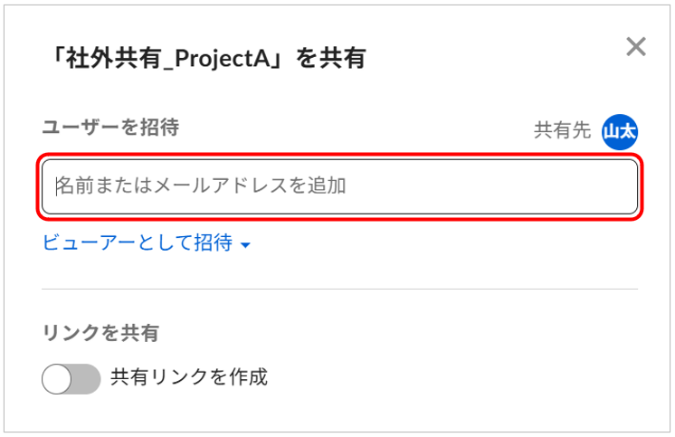Image resolution: width=675 pixels, height=437 pixels.
Task: Click the 共有リンクを作成 label text
Action: (x=189, y=377)
